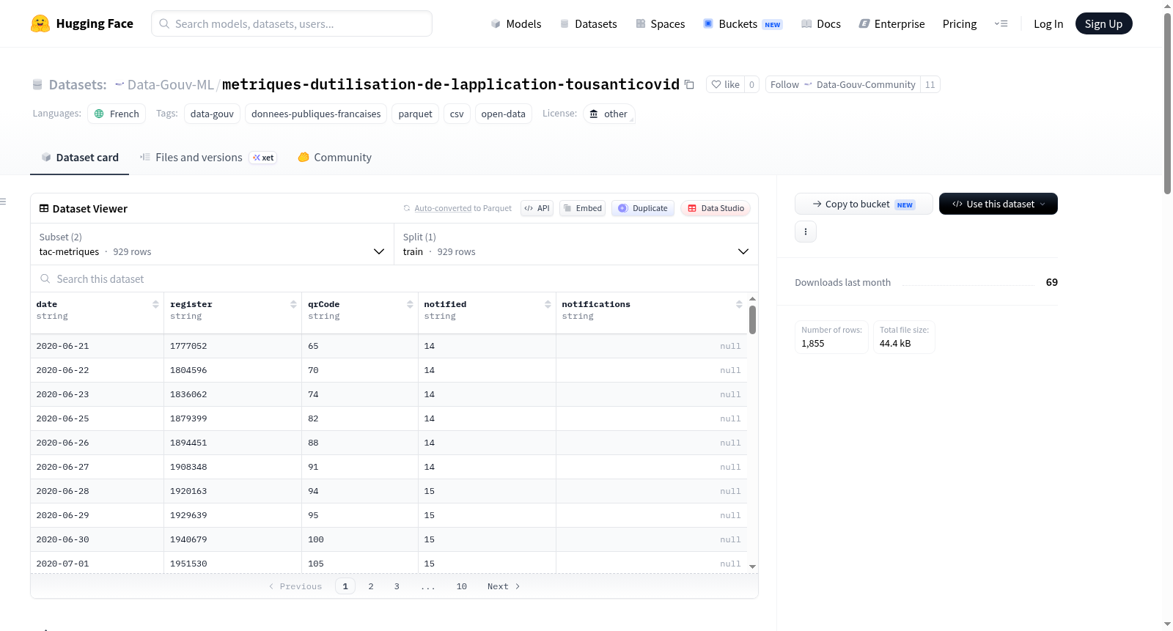Screen dimensions: 1173x631
Task: Click the like count 0
Action: 751,84
